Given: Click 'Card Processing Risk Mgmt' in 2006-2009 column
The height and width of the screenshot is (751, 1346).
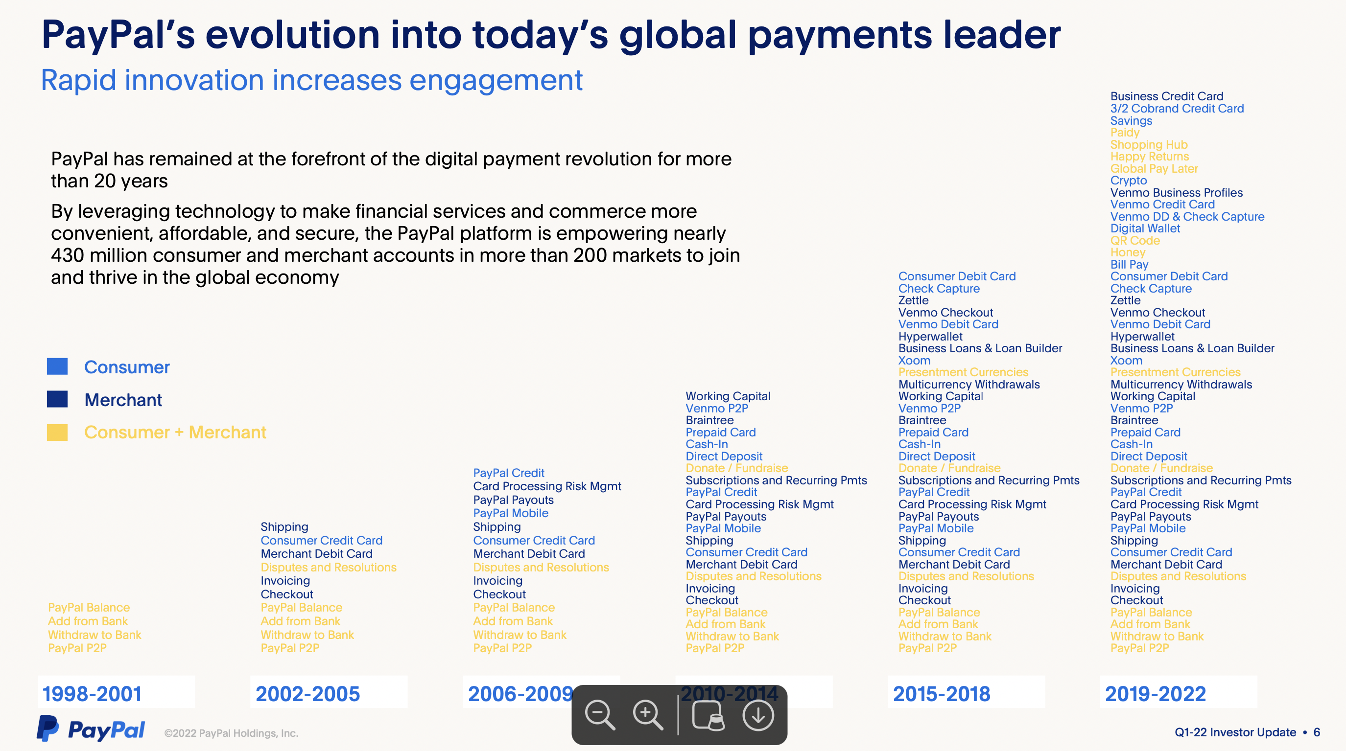Looking at the screenshot, I should coord(547,486).
